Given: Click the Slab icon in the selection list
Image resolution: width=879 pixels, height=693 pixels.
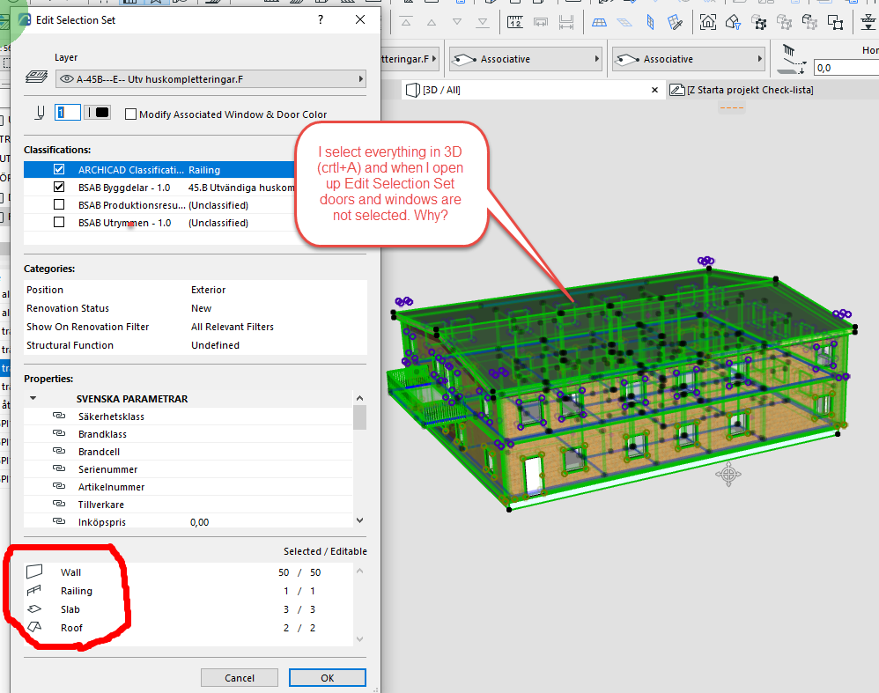Looking at the screenshot, I should tap(34, 609).
